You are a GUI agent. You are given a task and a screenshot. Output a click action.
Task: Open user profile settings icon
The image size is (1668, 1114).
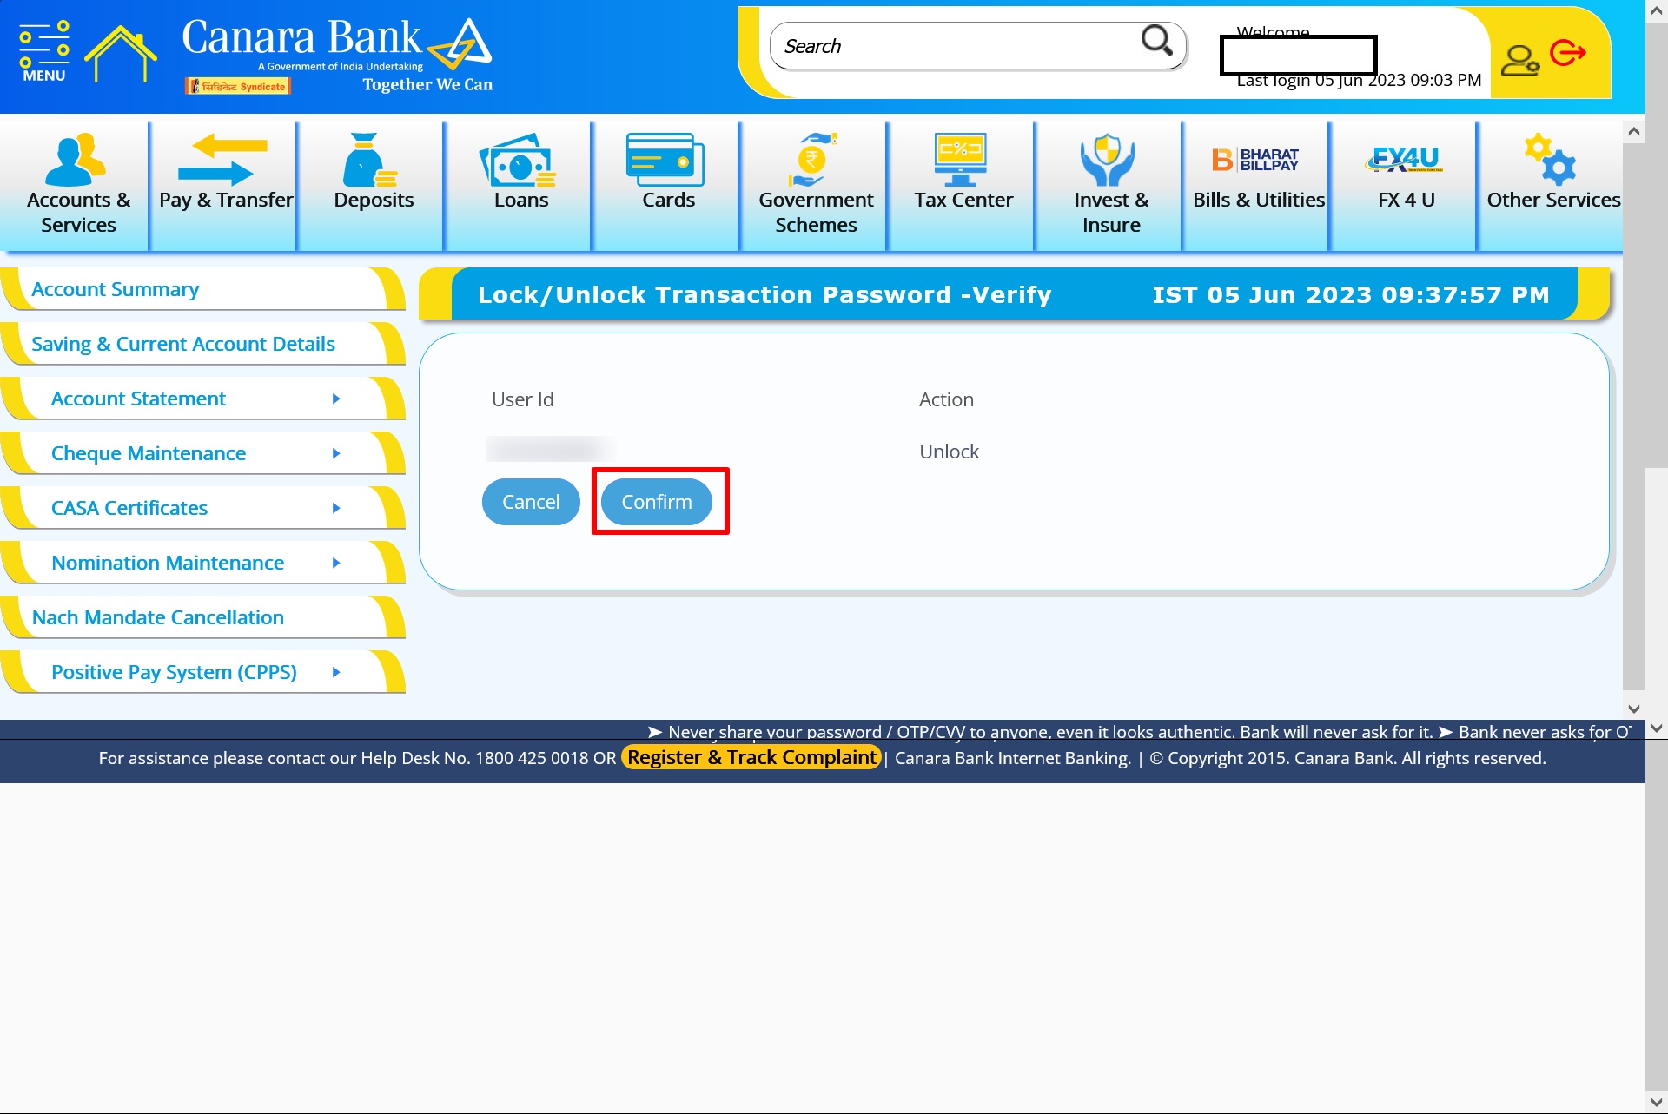1519,60
